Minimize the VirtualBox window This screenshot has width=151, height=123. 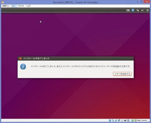tap(137, 2)
